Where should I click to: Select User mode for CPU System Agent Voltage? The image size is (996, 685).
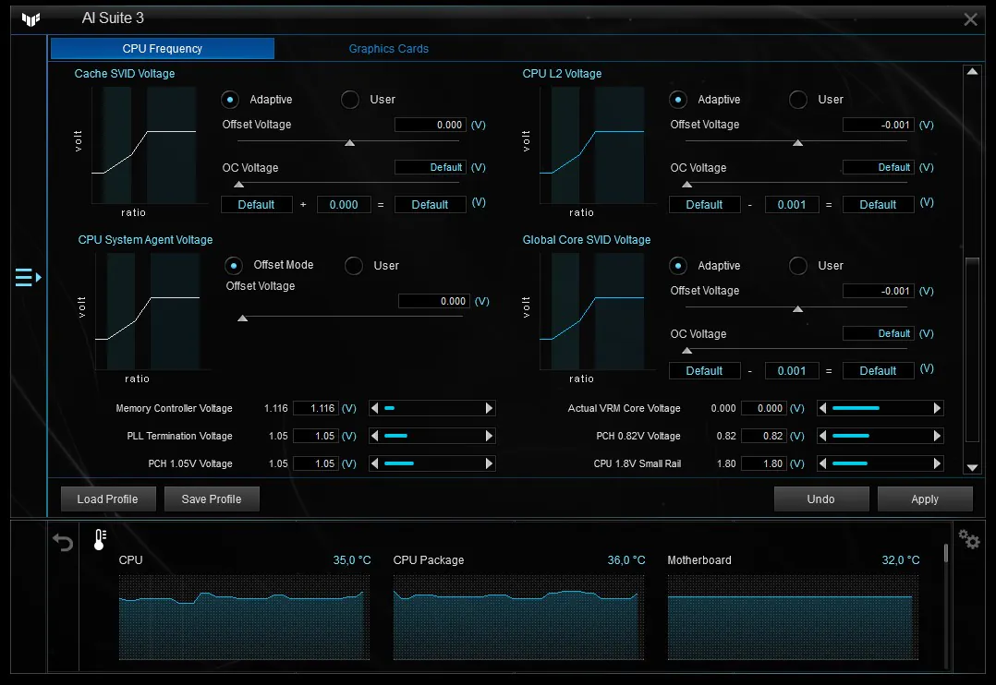[354, 265]
